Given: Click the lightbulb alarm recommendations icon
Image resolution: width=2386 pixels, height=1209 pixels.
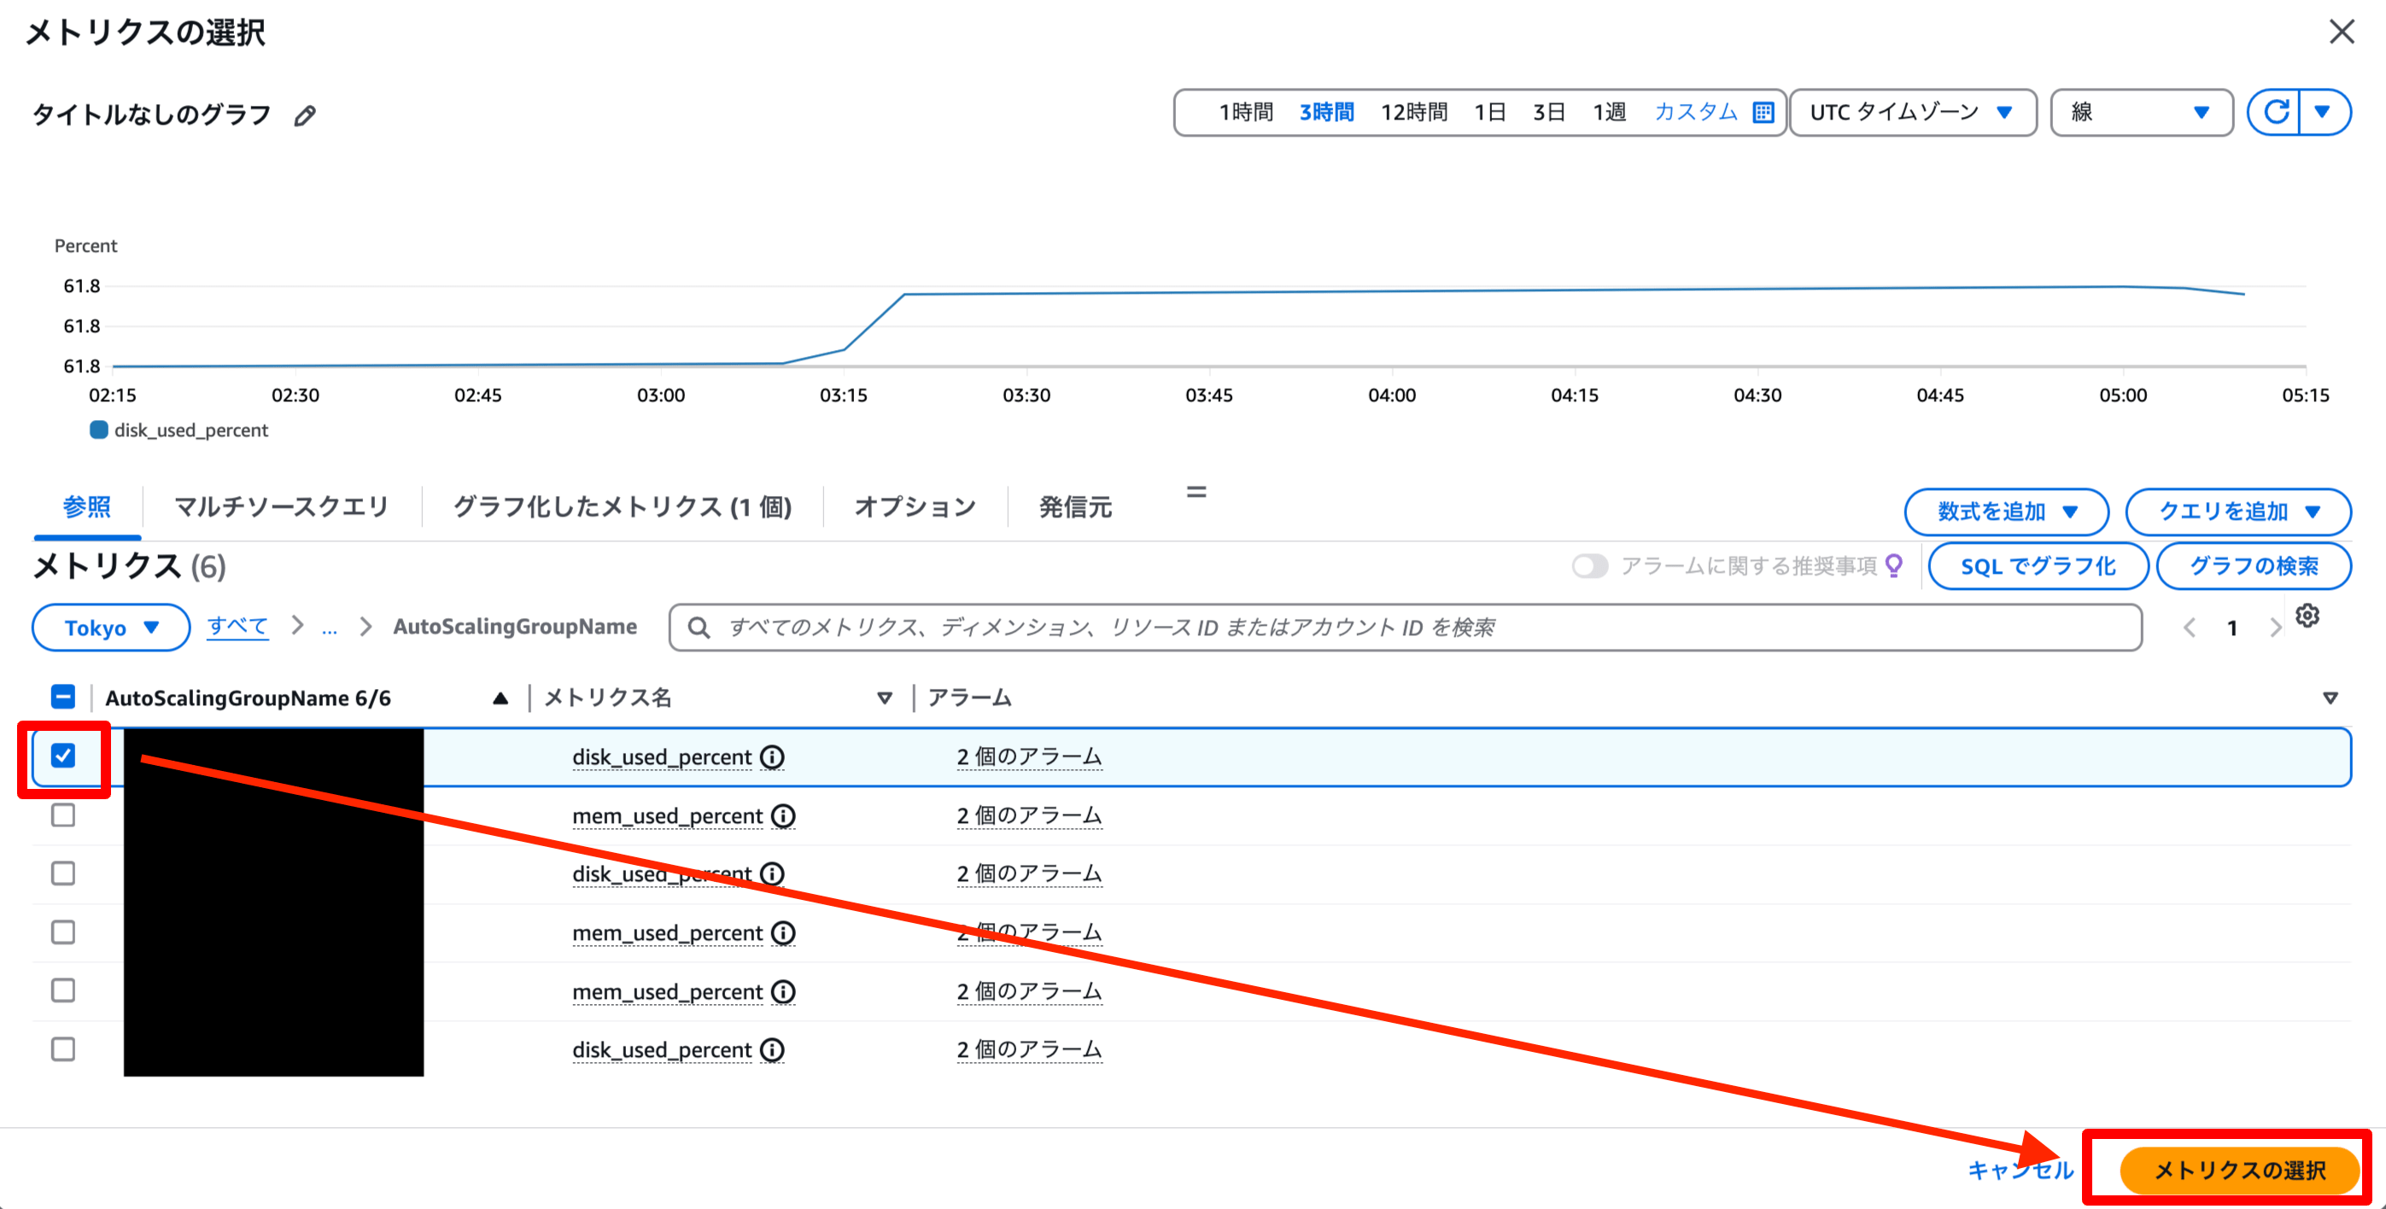Looking at the screenshot, I should coord(1893,564).
